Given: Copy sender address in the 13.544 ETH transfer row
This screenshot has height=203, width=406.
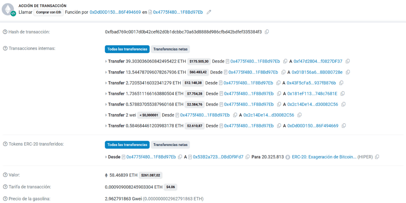Looking at the screenshot, I should [x=283, y=72].
